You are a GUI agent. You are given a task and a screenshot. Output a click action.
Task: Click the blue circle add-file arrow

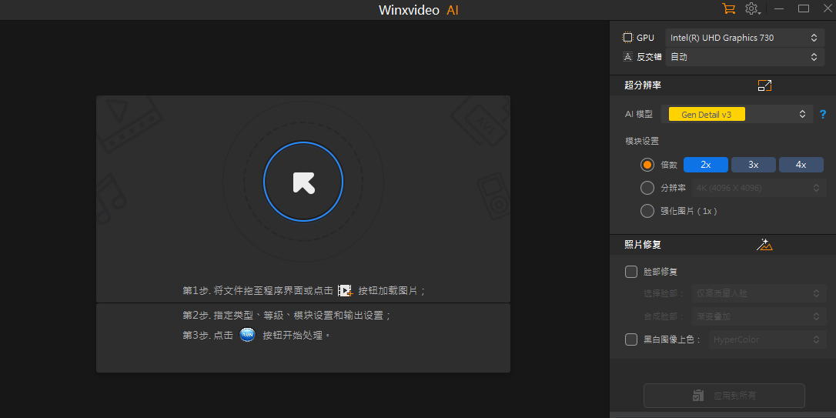click(303, 182)
